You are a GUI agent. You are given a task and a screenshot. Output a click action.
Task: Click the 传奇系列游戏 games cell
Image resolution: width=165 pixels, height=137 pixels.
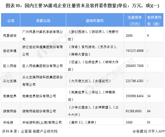pos(95,49)
